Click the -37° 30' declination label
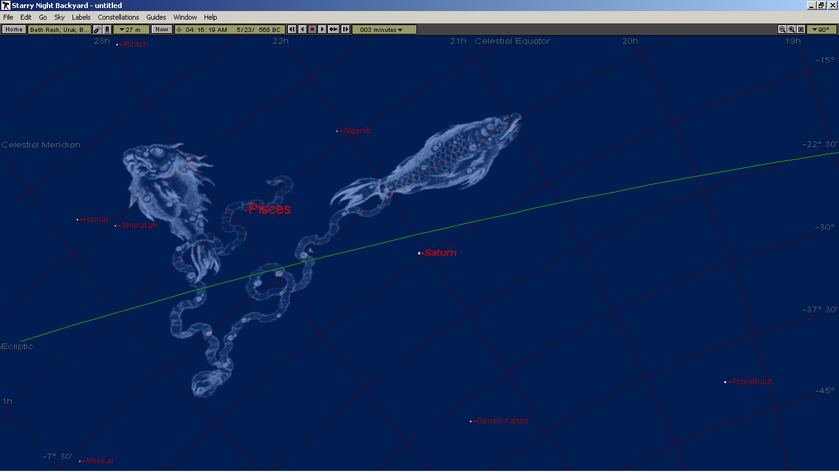Viewport: 839px width, 472px height. [820, 310]
